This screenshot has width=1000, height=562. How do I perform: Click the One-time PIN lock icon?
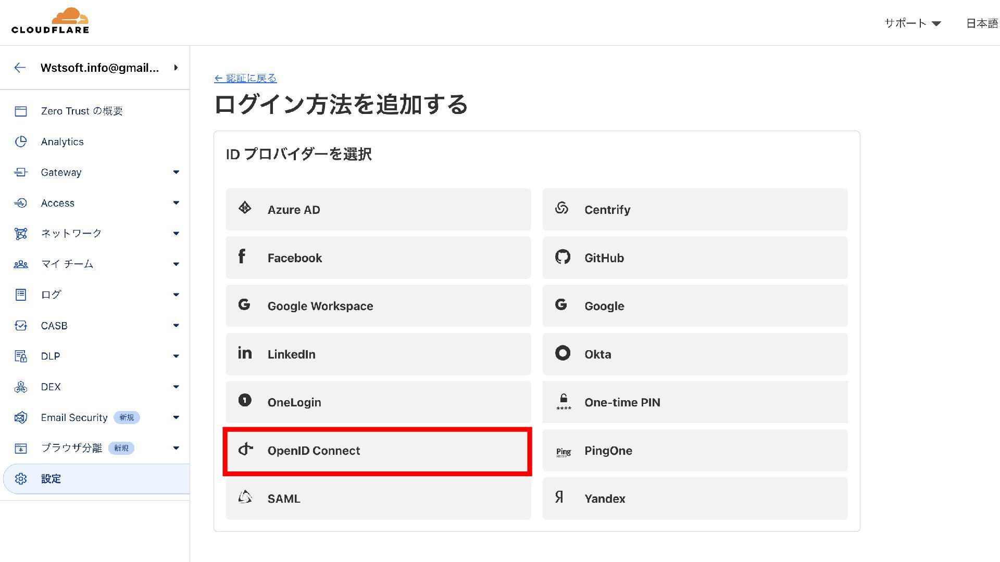[564, 401]
